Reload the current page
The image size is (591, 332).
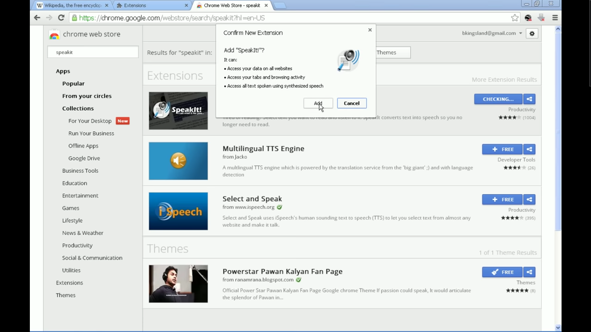tap(61, 18)
